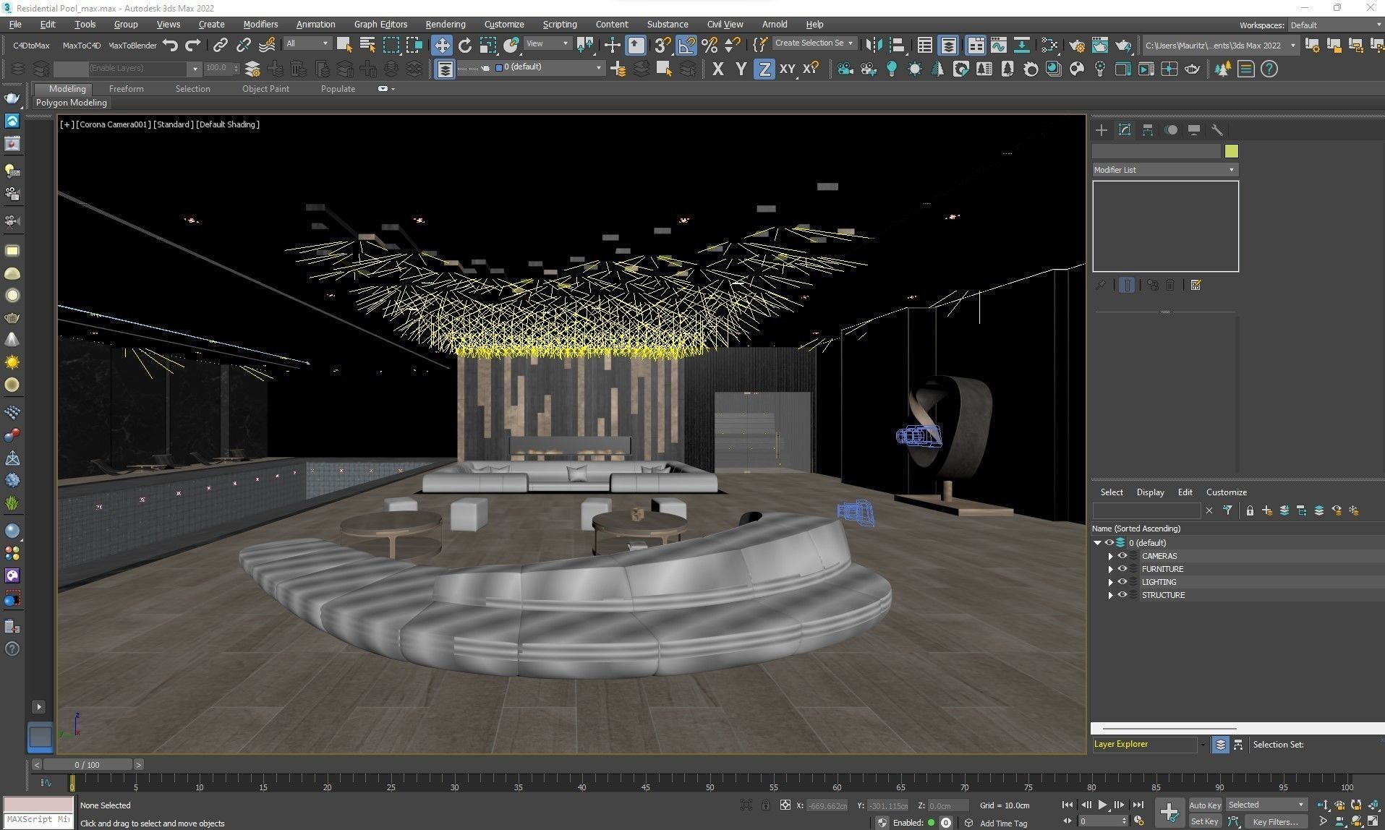Open the Graph Editors menu
Screen dimensions: 1385x830
pyautogui.click(x=380, y=24)
